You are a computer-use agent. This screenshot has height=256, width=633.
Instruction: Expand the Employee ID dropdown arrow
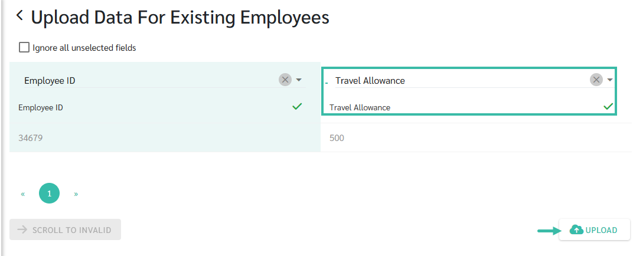pyautogui.click(x=299, y=80)
